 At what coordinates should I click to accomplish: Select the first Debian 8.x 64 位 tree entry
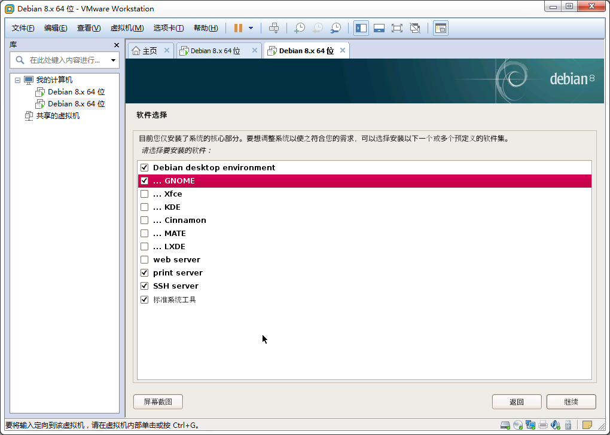point(77,92)
